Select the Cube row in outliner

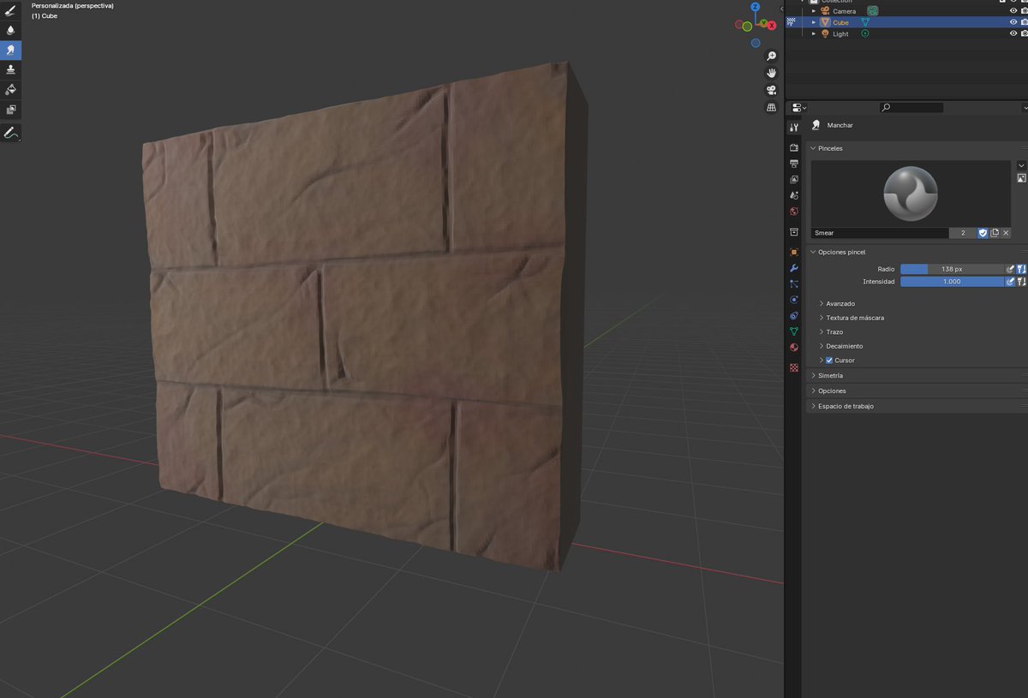(906, 22)
